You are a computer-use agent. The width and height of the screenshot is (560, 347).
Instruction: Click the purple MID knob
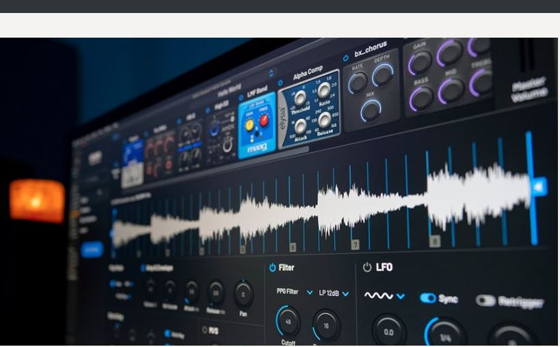pos(451,91)
